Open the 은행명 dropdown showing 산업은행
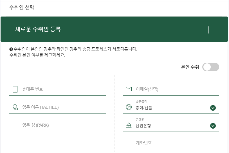This screenshot has height=153, width=229. [171, 124]
